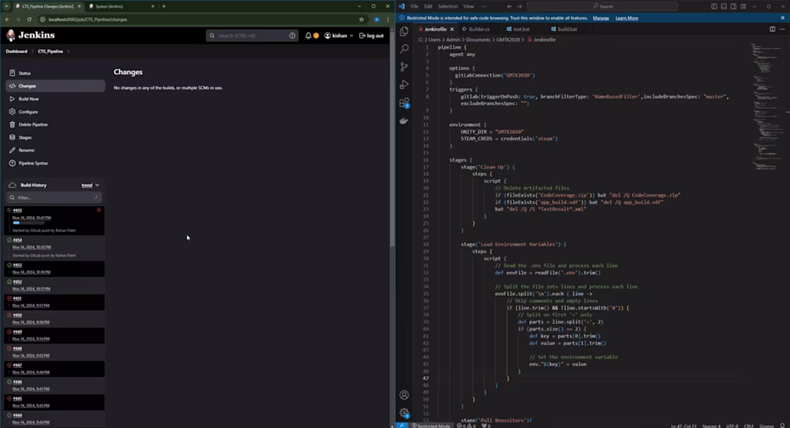This screenshot has height=428, width=790.
Task: Open VS Code Selection menu
Action: pyautogui.click(x=447, y=6)
